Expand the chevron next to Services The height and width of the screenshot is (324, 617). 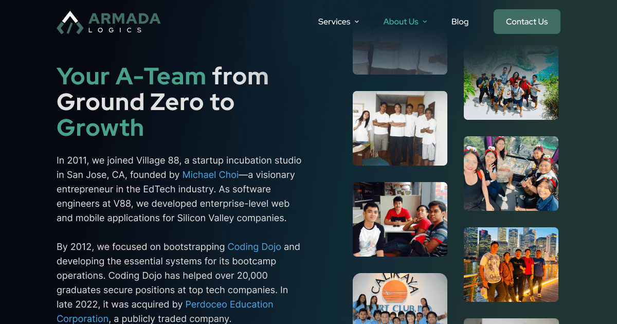click(357, 22)
